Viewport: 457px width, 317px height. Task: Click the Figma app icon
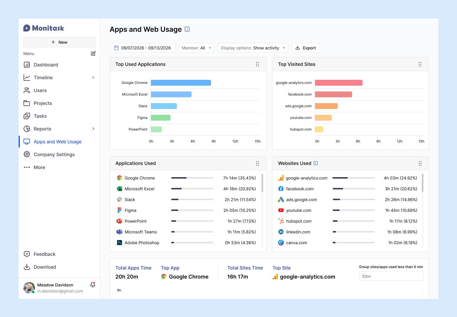click(119, 210)
